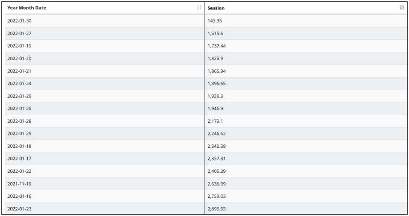Click the 2022-01-27 date cell
The width and height of the screenshot is (409, 216).
point(19,33)
